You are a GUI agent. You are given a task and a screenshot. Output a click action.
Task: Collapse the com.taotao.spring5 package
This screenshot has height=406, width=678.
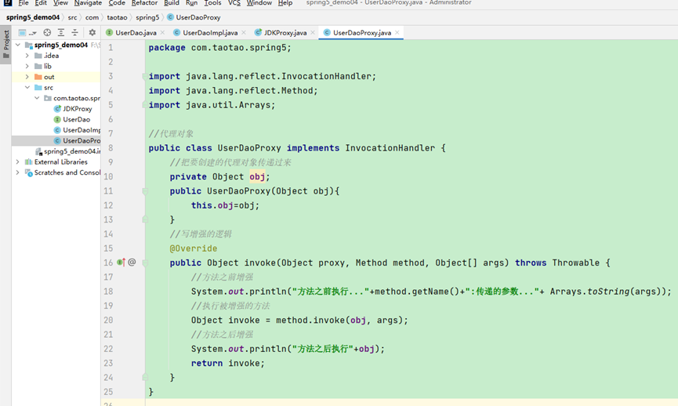pyautogui.click(x=37, y=98)
